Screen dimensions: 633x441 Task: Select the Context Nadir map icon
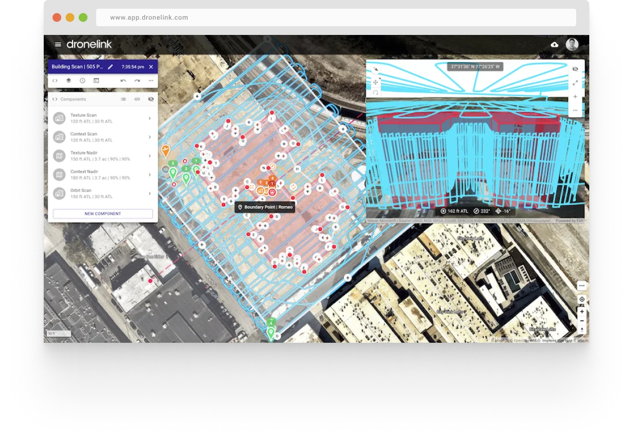click(x=60, y=175)
